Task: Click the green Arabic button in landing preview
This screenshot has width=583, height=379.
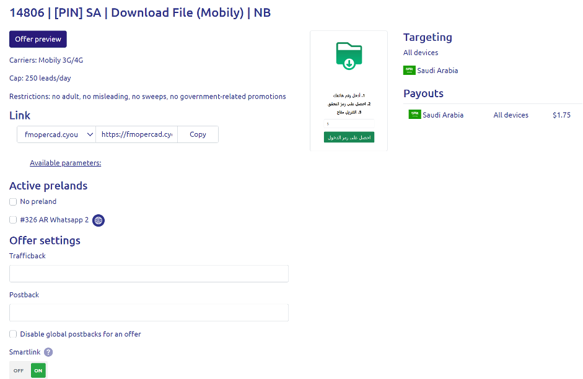Action: coord(349,137)
